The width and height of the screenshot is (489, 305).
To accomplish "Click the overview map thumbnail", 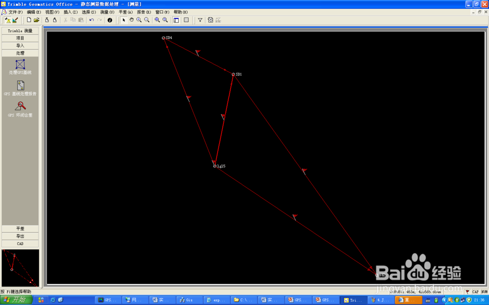I will (x=20, y=267).
